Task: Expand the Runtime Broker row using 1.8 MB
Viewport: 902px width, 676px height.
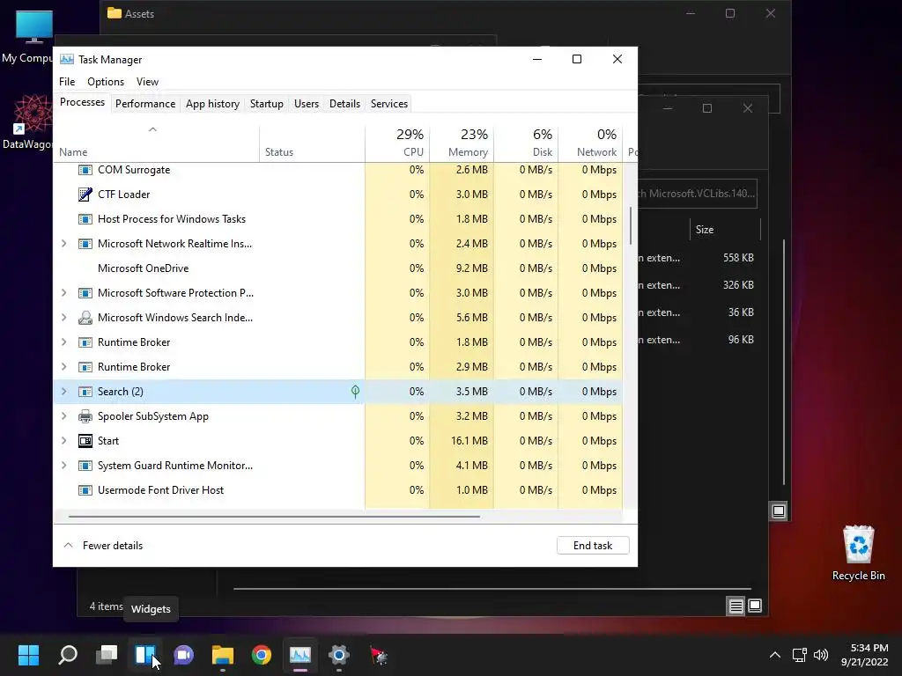Action: (x=63, y=342)
